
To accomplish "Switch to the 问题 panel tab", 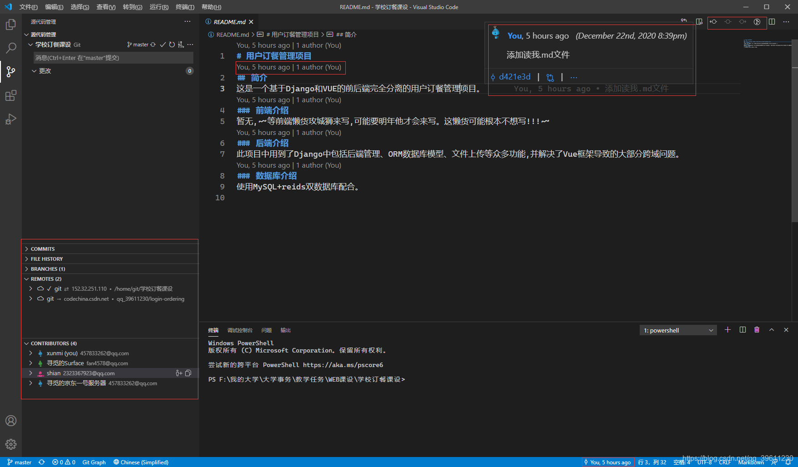I will pyautogui.click(x=266, y=330).
